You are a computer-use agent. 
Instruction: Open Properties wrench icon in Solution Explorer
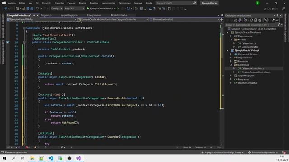pyautogui.click(x=273, y=20)
